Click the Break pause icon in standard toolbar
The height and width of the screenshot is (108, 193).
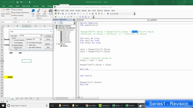tap(87, 13)
